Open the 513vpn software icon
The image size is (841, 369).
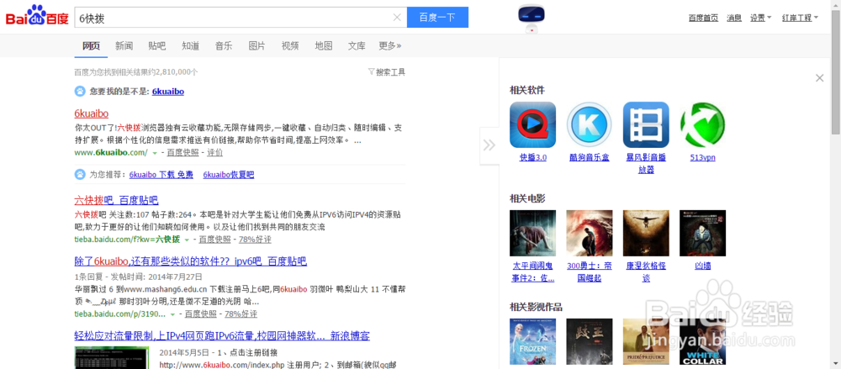coord(702,125)
